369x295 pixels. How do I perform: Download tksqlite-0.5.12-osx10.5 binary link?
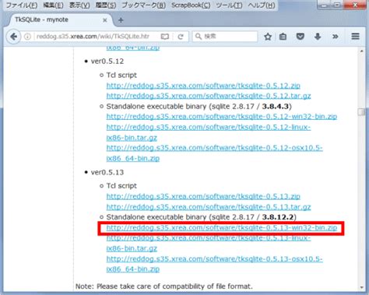214,153
